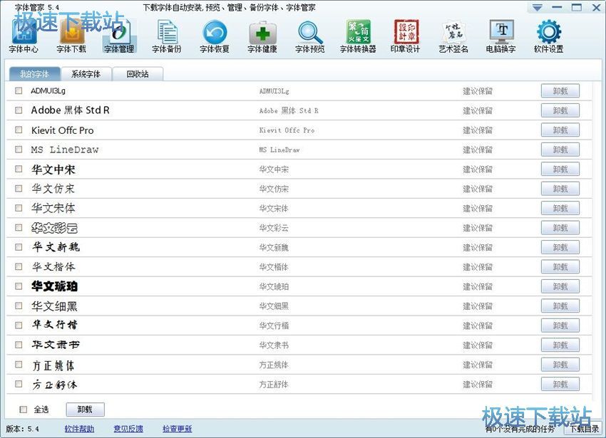The height and width of the screenshot is (438, 606).
Task: Check the 华文中宋 font checkbox
Action: [19, 169]
